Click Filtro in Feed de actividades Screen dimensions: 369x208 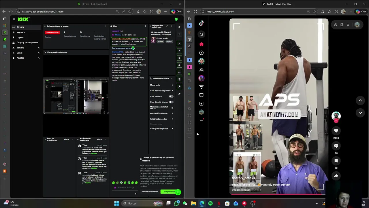click(x=66, y=140)
